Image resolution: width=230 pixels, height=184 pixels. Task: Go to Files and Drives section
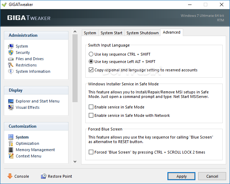pos(30,59)
